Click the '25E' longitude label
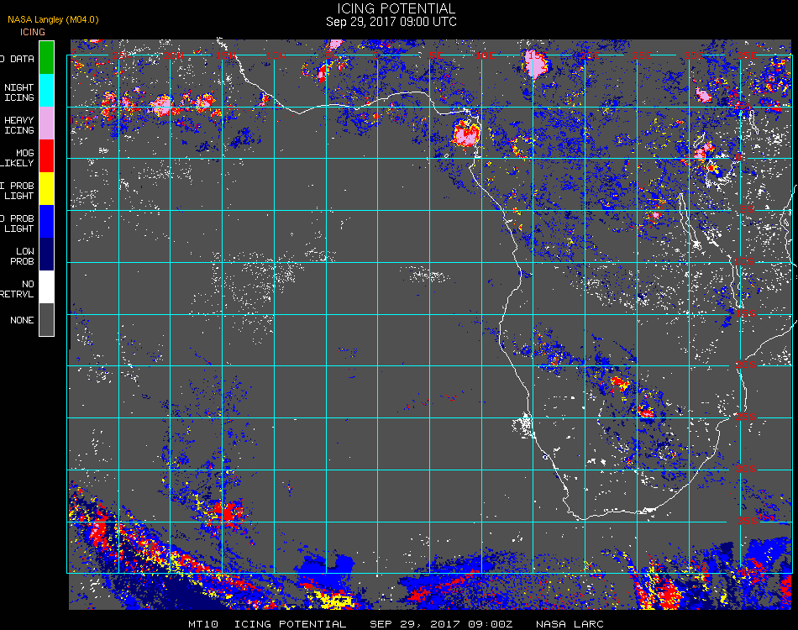798x630 pixels. (641, 55)
